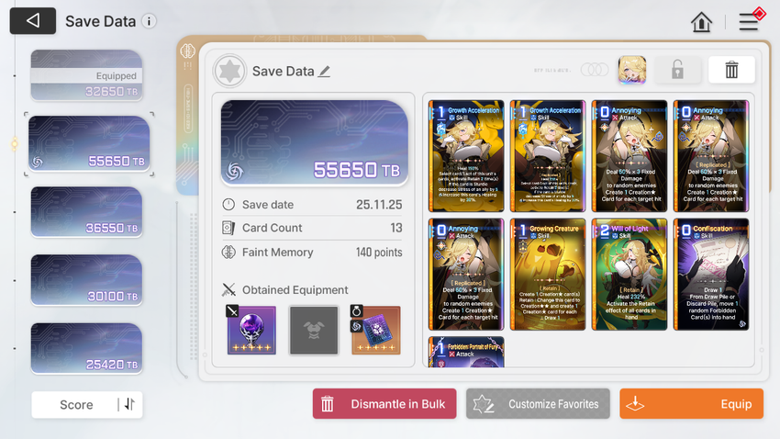Open Customize Favorites
The height and width of the screenshot is (439, 780).
(538, 404)
